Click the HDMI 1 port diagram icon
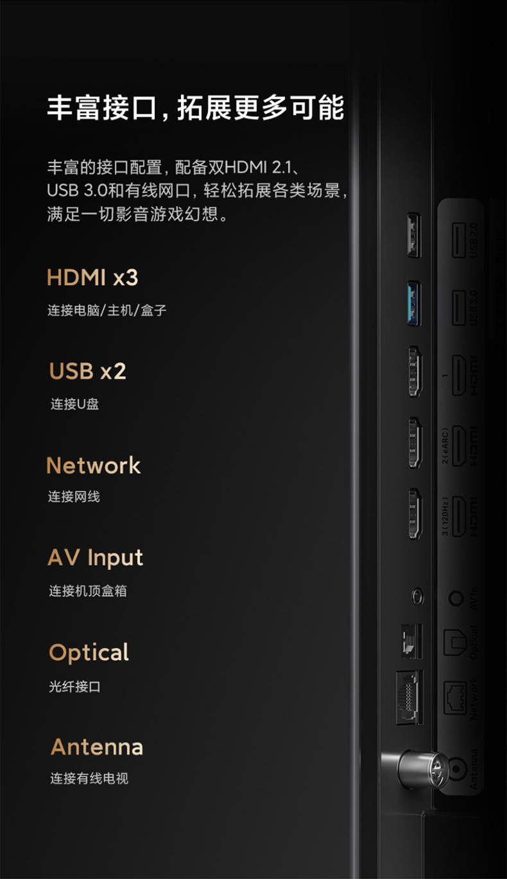 (460, 375)
